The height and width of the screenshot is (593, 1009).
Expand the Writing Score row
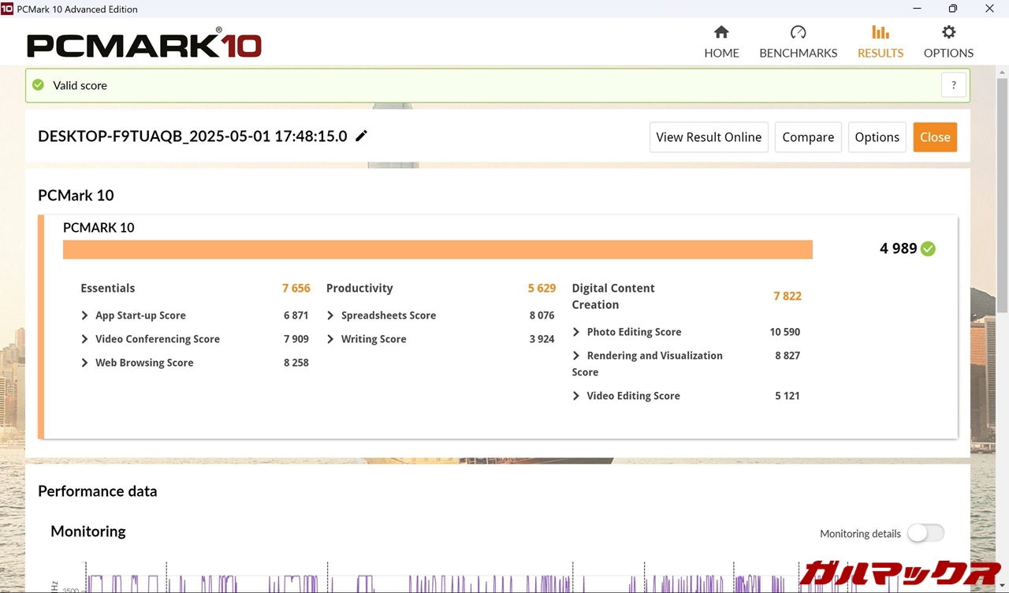tap(331, 339)
